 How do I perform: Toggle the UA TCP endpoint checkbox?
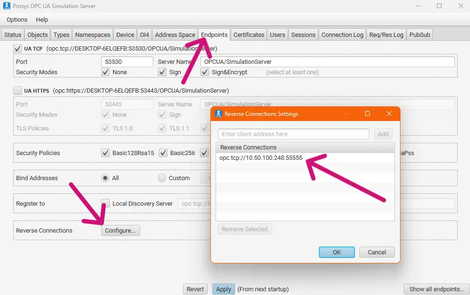(17, 49)
